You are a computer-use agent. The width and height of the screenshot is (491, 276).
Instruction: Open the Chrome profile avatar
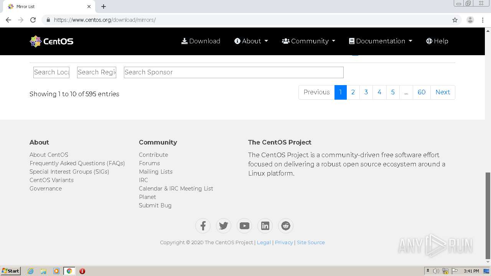(x=470, y=20)
